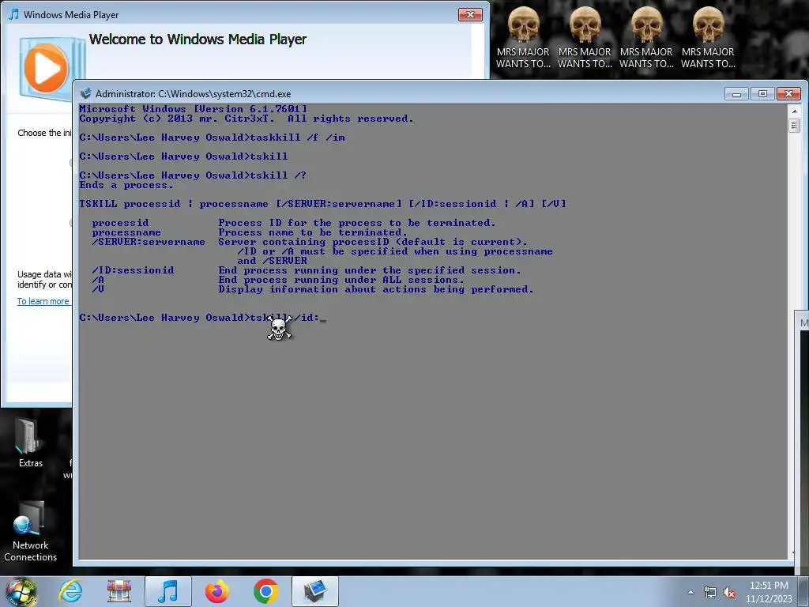This screenshot has width=809, height=607.
Task: Select the third MRS MAJOR skull icon
Action: 646,37
